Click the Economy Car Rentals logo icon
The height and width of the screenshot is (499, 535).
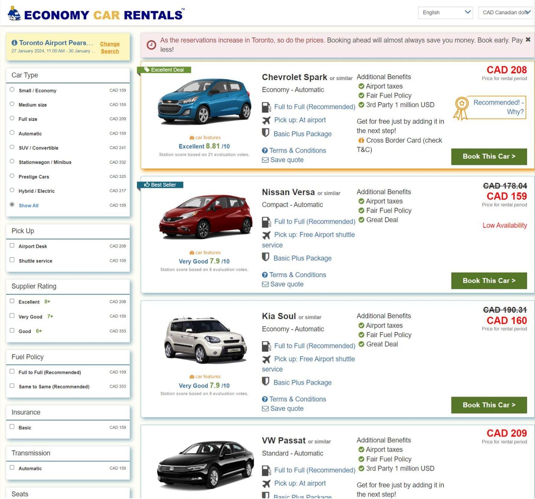(14, 13)
